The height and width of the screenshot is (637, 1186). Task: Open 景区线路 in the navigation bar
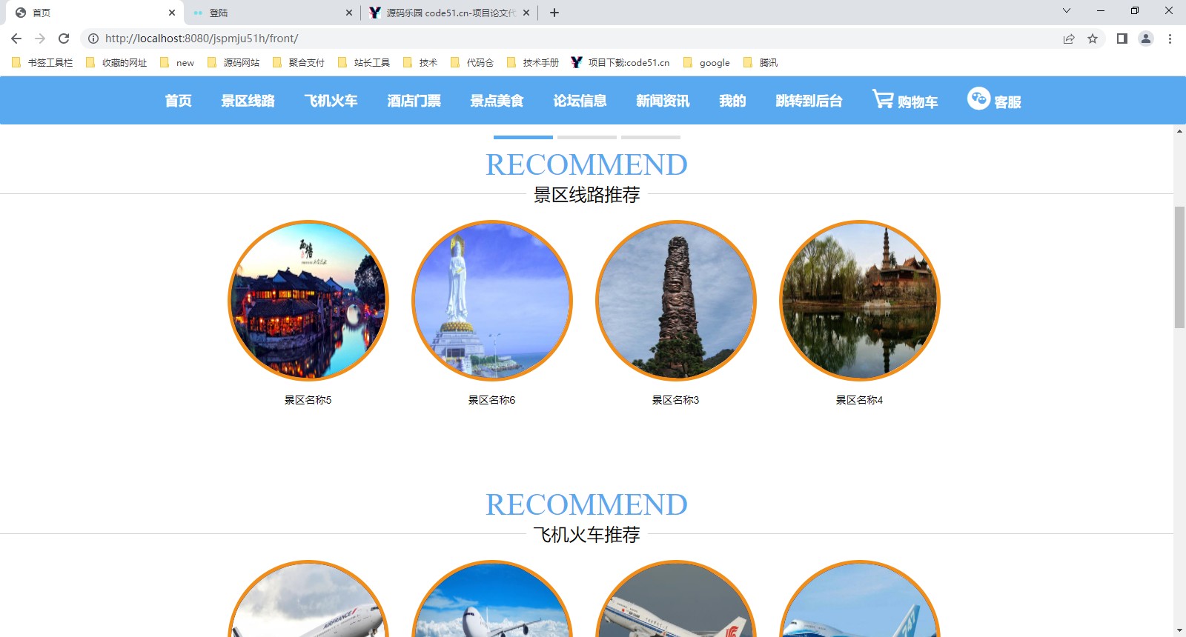(248, 101)
